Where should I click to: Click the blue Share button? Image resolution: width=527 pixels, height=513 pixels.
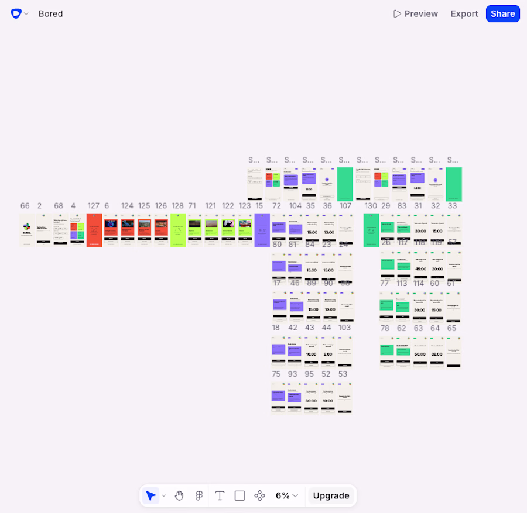[503, 14]
